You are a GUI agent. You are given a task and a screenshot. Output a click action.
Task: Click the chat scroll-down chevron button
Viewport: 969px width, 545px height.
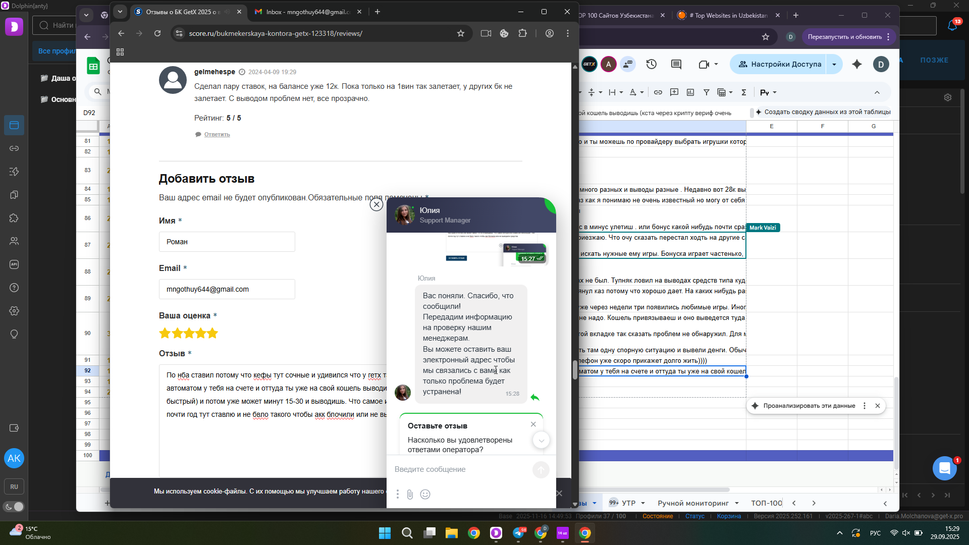click(542, 440)
